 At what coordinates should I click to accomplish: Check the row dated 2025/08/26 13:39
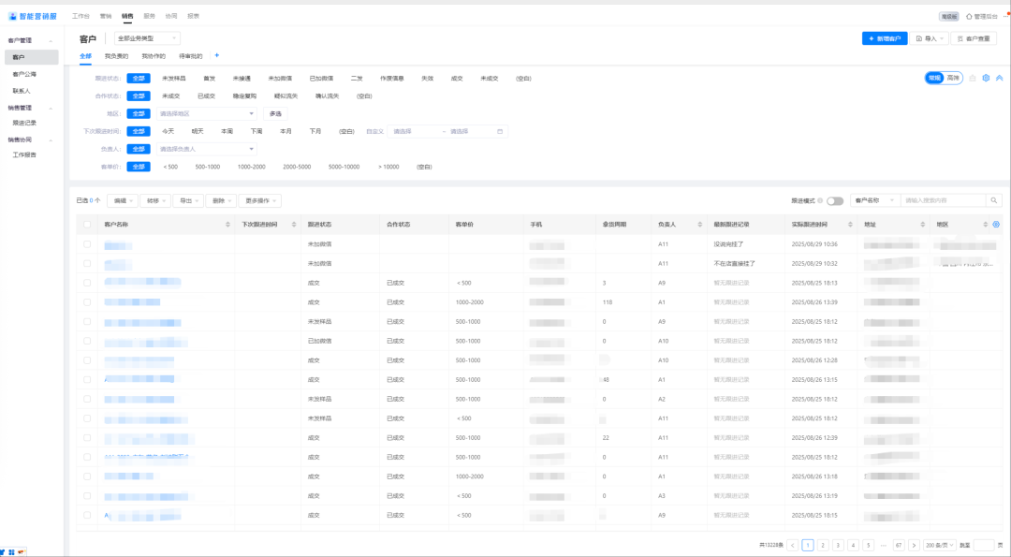click(x=87, y=302)
